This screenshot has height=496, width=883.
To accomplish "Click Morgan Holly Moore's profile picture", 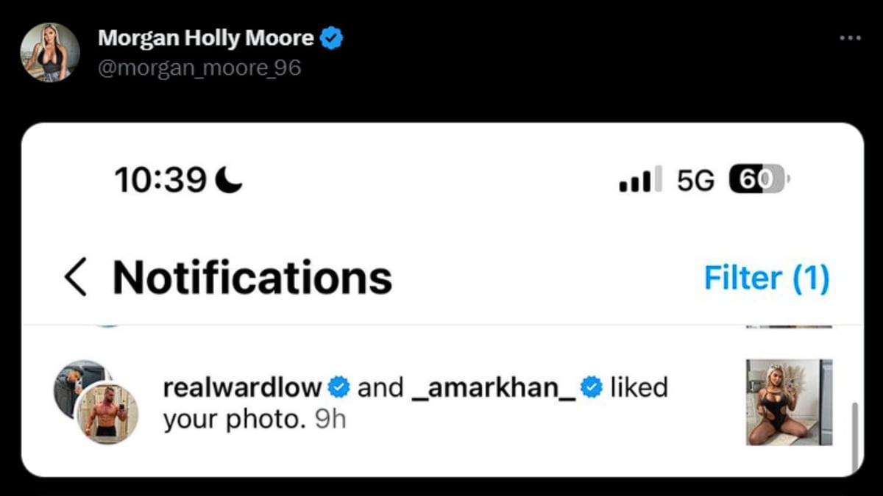I will click(x=49, y=50).
